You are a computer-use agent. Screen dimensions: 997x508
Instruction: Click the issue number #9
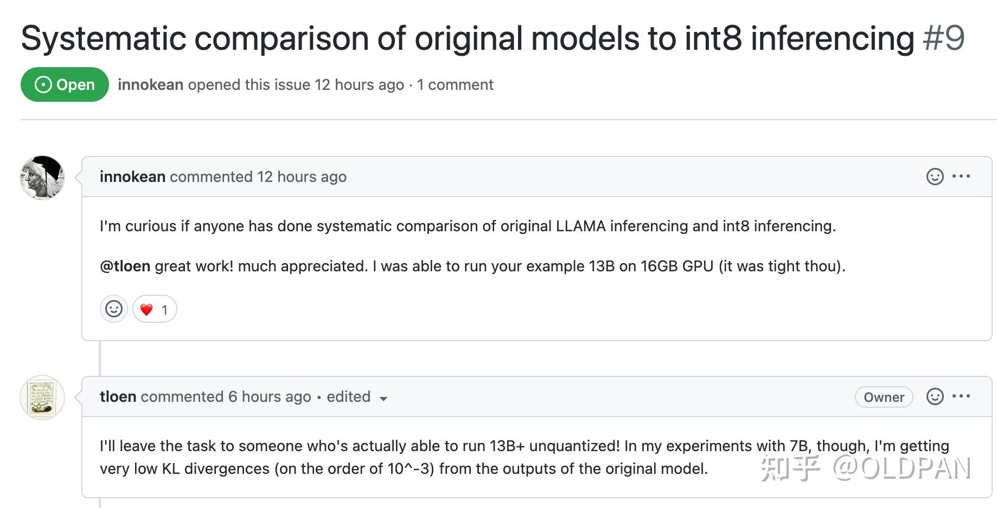(x=943, y=39)
